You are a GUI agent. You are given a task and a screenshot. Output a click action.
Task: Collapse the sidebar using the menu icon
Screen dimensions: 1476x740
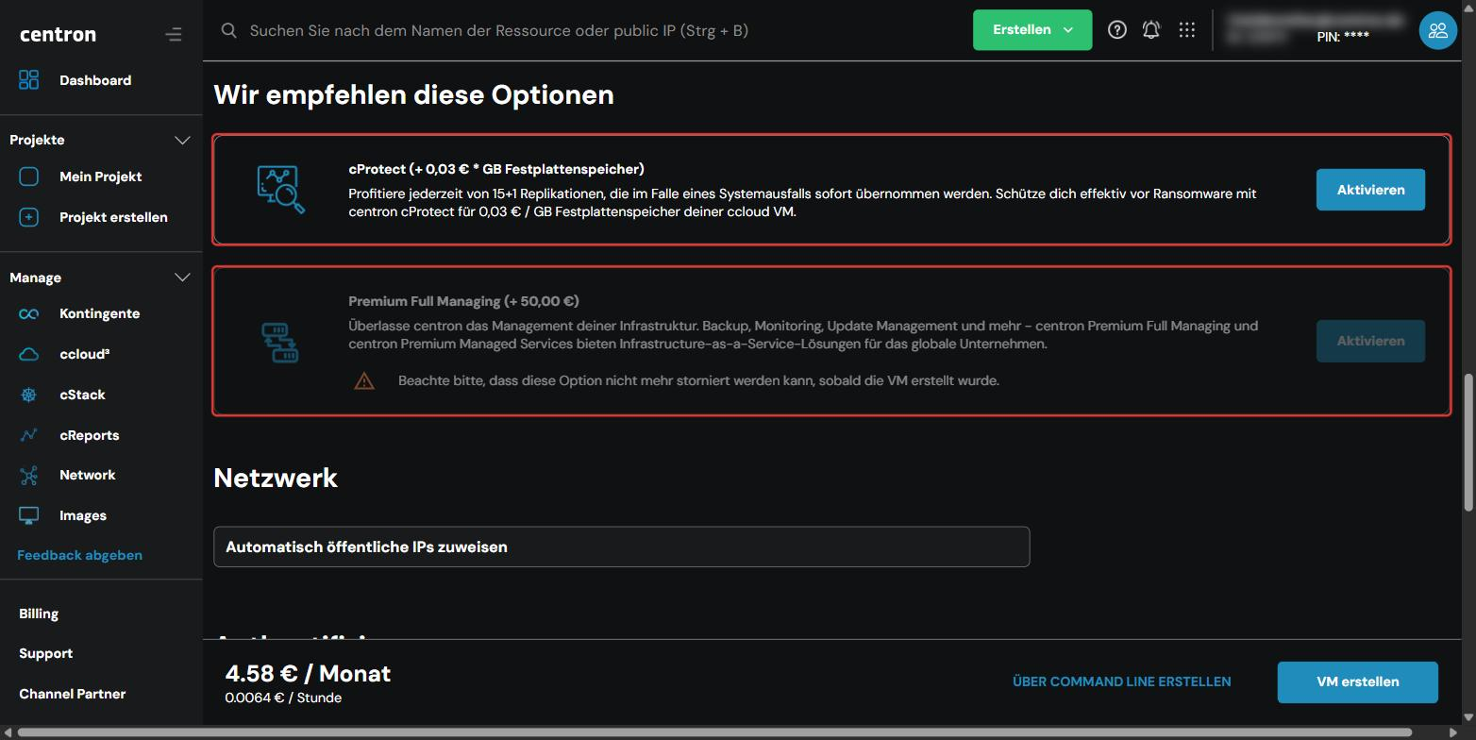[173, 35]
